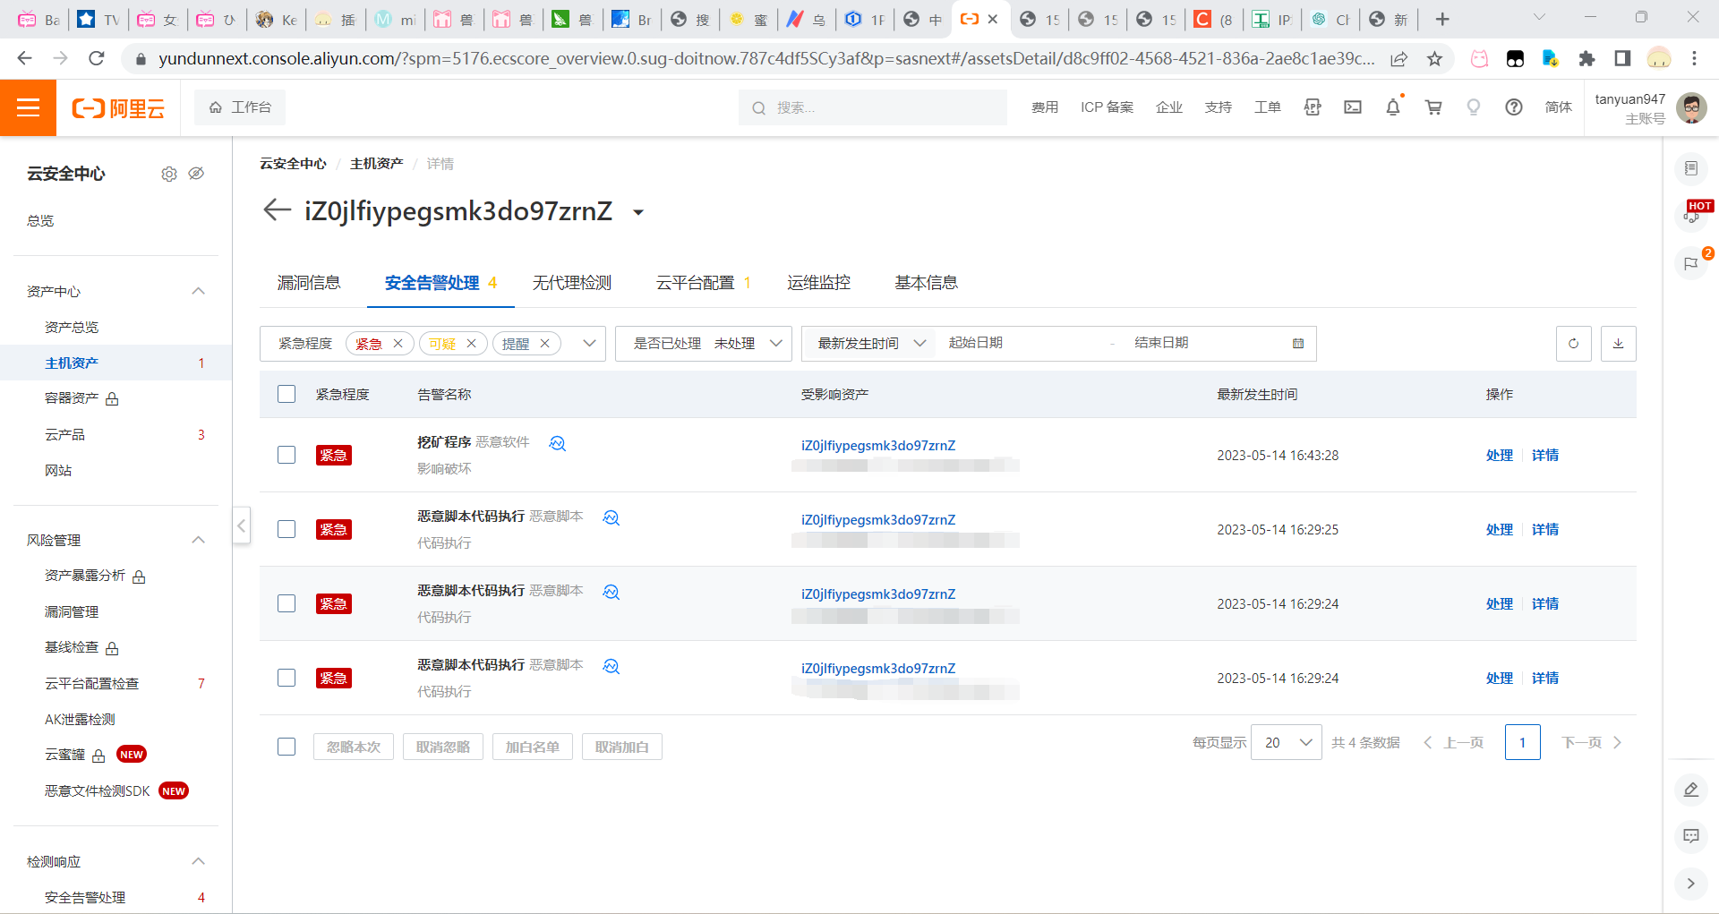Open Cloud Shell terminal icon
The width and height of the screenshot is (1719, 914).
point(1352,107)
